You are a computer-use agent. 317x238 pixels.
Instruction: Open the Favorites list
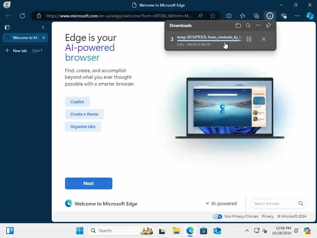pyautogui.click(x=243, y=16)
